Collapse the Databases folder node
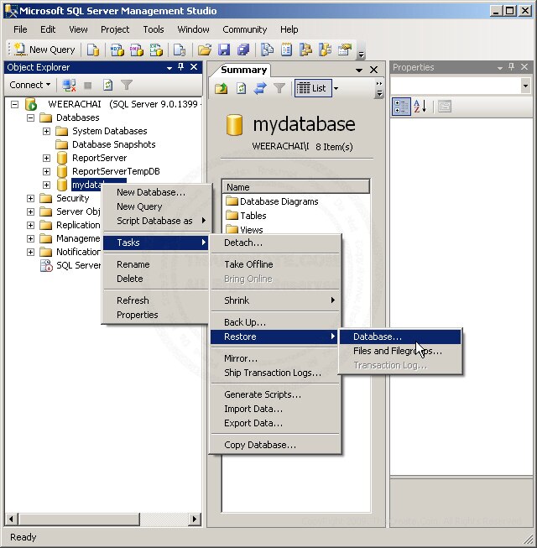This screenshot has width=537, height=548. click(x=30, y=117)
